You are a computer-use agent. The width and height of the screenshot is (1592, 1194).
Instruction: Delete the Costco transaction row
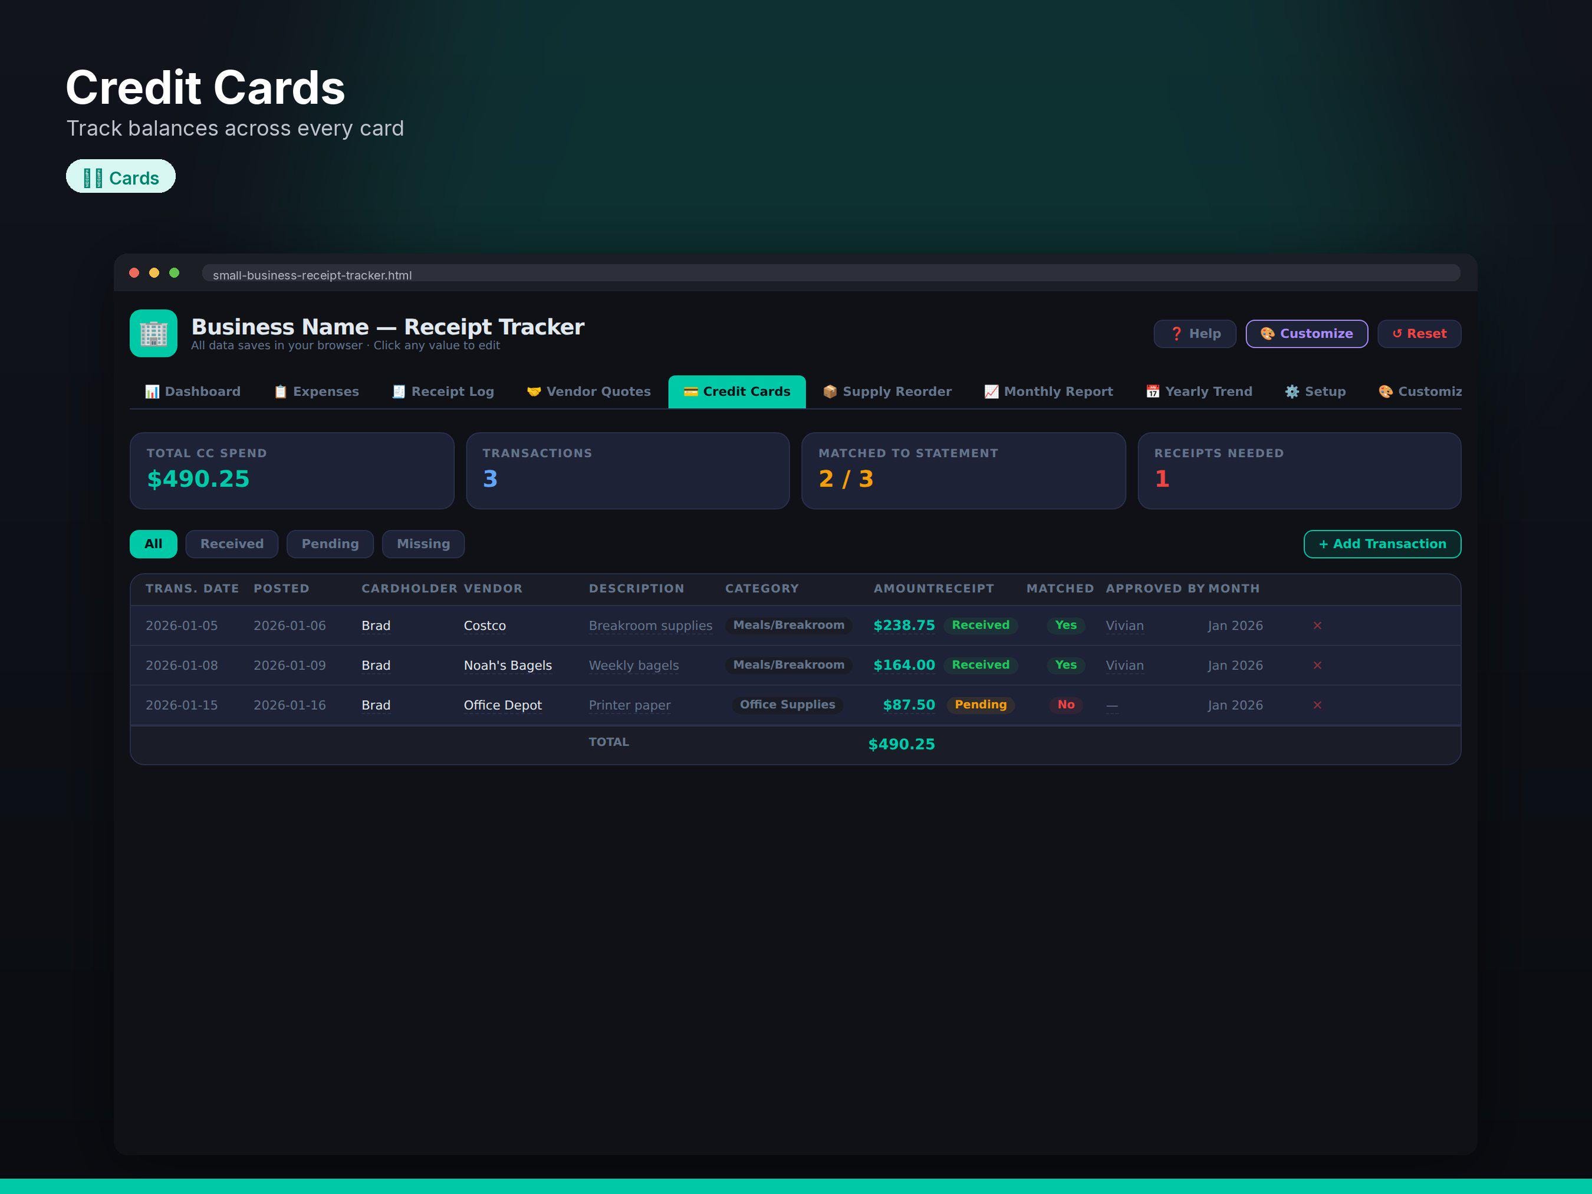pos(1317,626)
